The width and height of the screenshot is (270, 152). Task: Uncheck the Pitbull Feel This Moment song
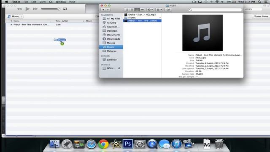click(x=11, y=24)
